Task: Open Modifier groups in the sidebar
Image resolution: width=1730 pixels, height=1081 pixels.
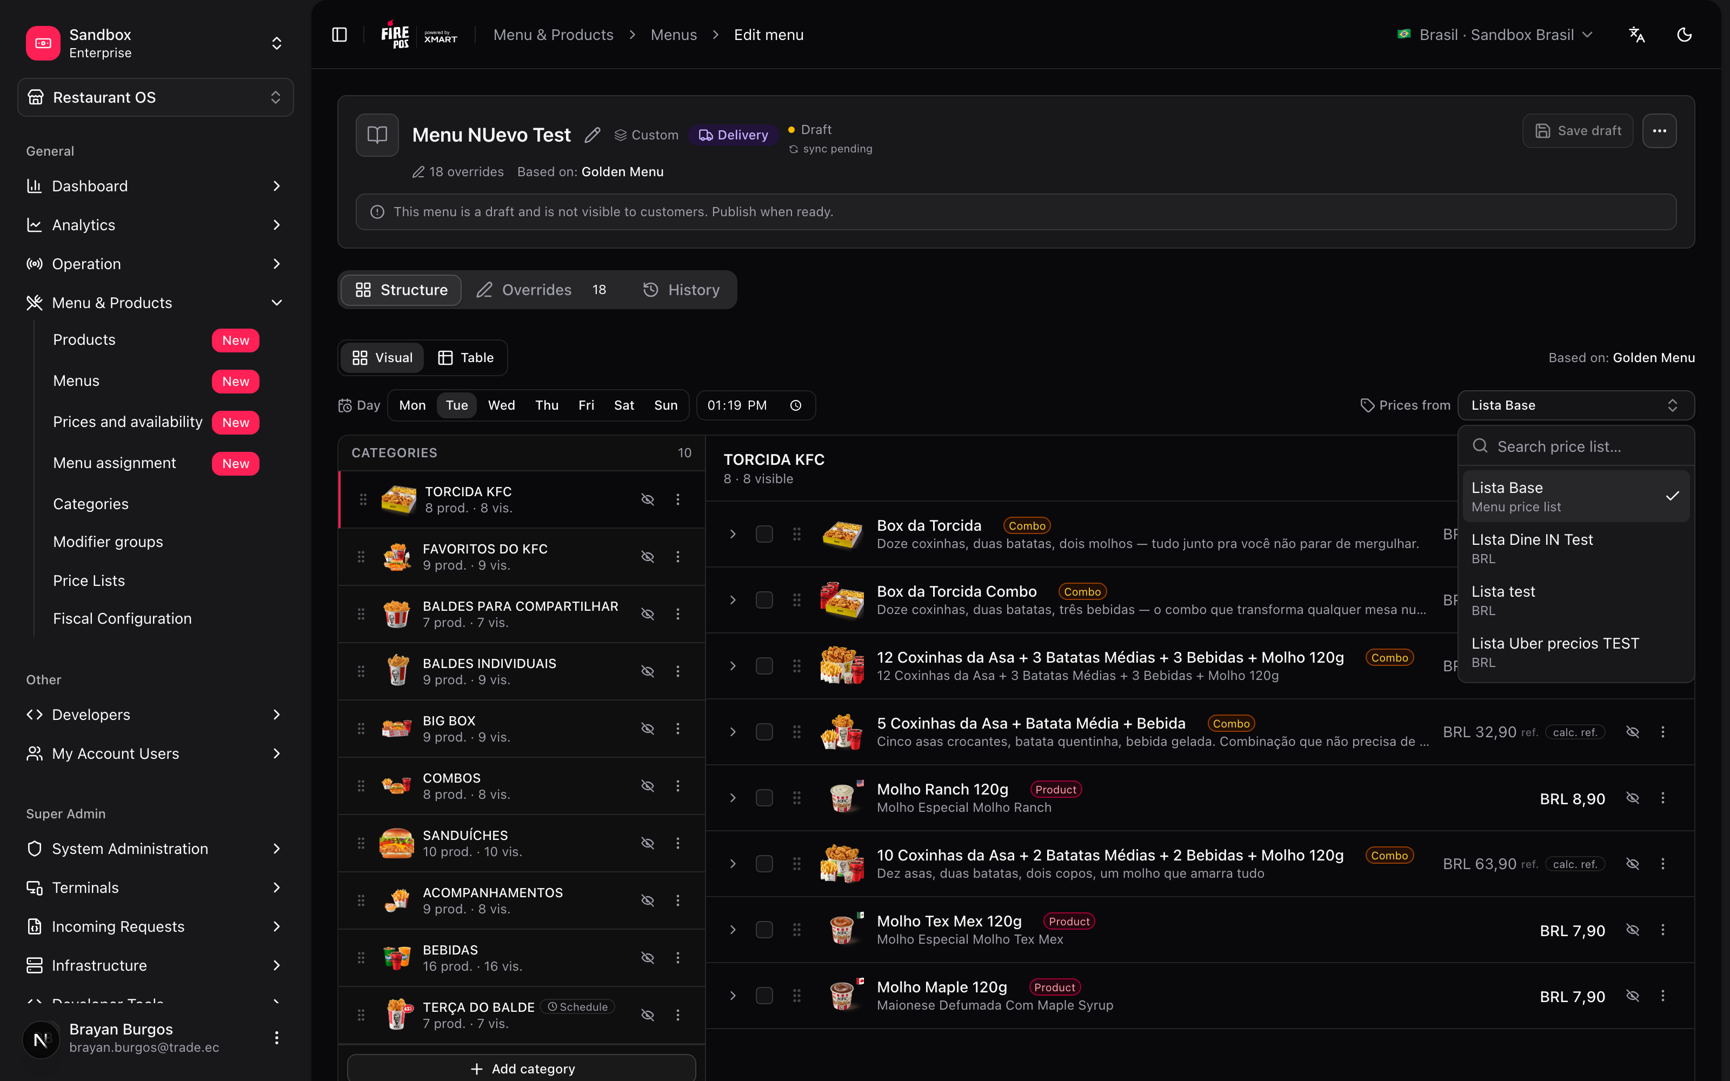Action: 108,542
